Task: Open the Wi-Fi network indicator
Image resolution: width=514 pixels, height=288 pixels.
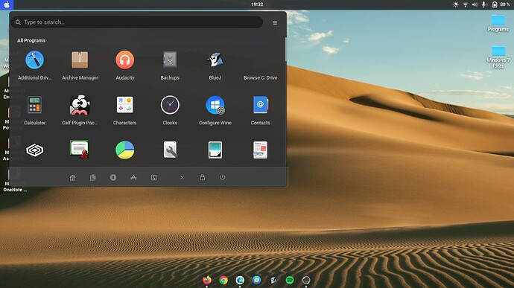Action: pos(465,4)
